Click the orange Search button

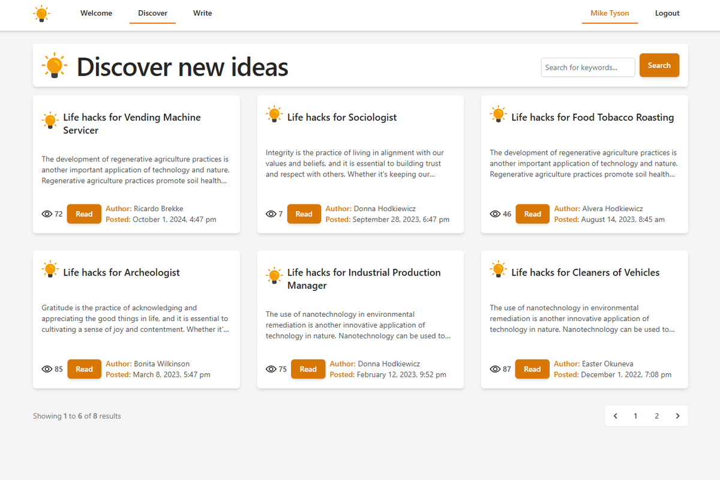click(x=659, y=65)
